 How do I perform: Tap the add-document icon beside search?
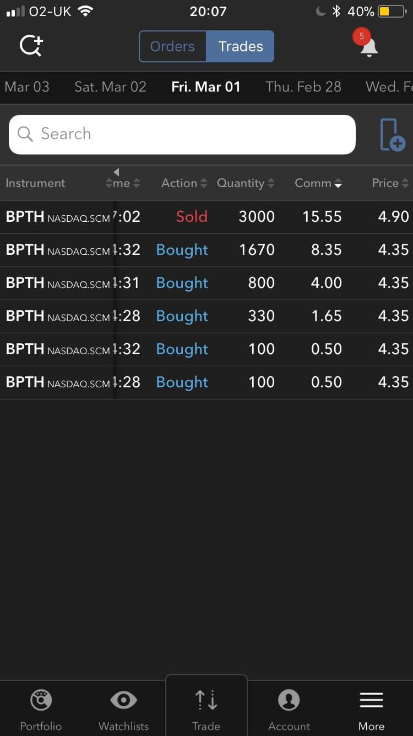point(392,135)
